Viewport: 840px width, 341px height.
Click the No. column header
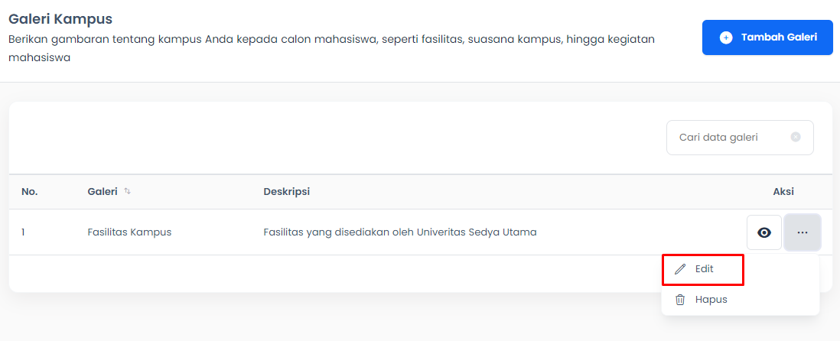point(30,192)
